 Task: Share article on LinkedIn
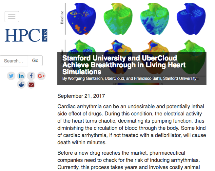pos(21,76)
